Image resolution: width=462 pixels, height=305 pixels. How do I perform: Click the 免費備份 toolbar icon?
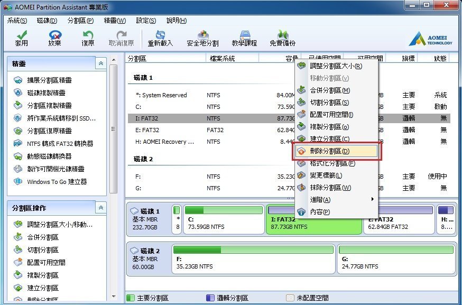283,38
